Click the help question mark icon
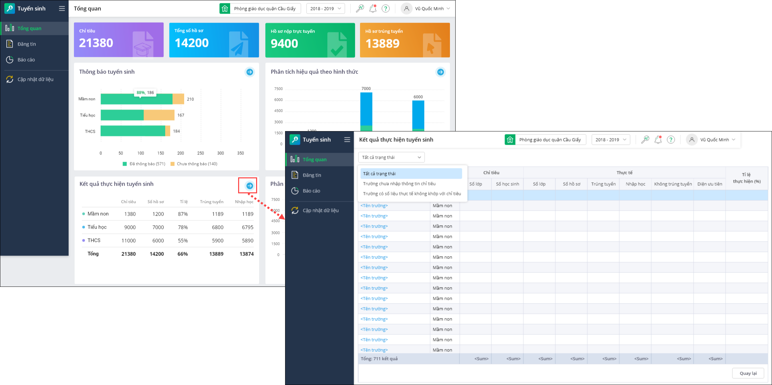772x385 pixels. [x=386, y=9]
